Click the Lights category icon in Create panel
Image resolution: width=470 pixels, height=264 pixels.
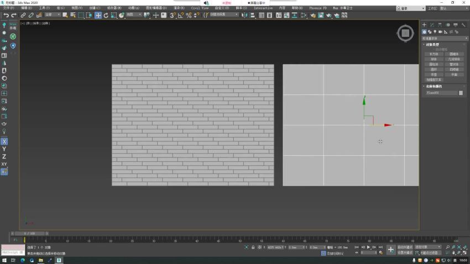tap(435, 31)
